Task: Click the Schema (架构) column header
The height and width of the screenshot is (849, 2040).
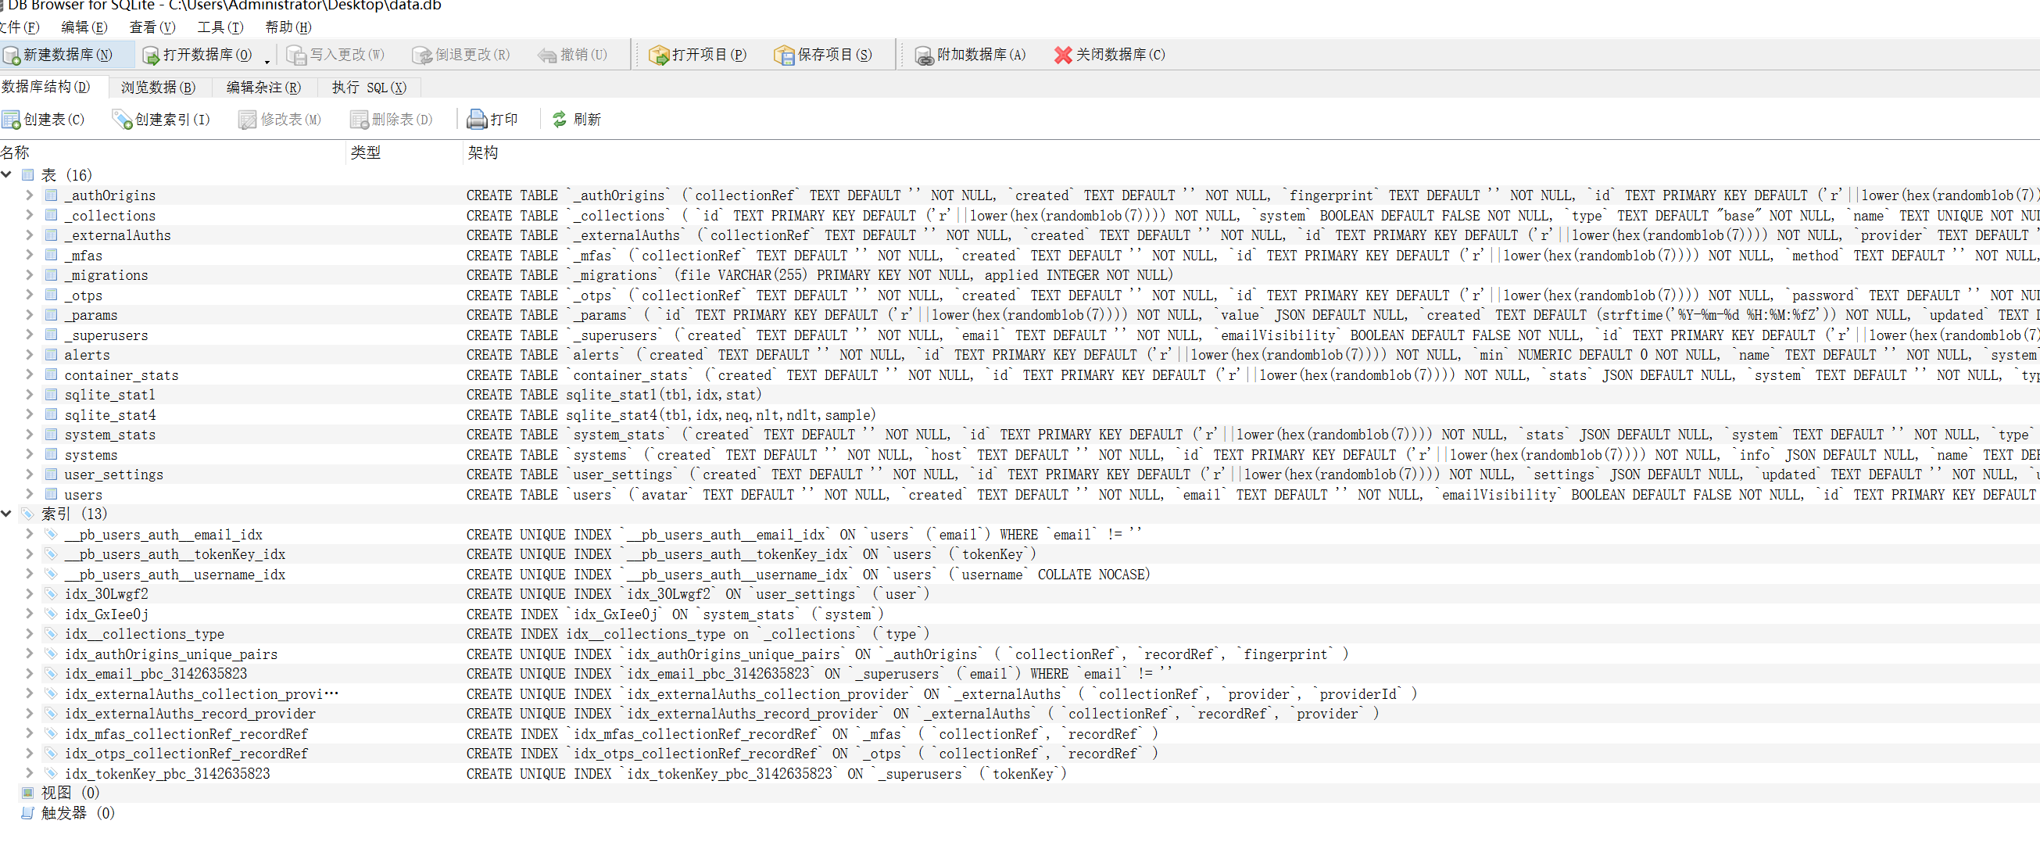Action: click(482, 153)
